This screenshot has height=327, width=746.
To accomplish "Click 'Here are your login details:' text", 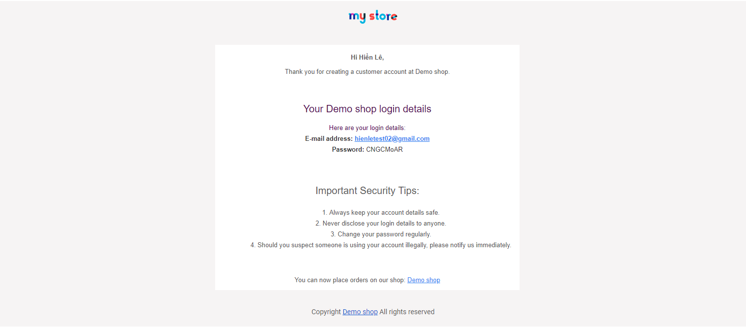I will pyautogui.click(x=367, y=128).
